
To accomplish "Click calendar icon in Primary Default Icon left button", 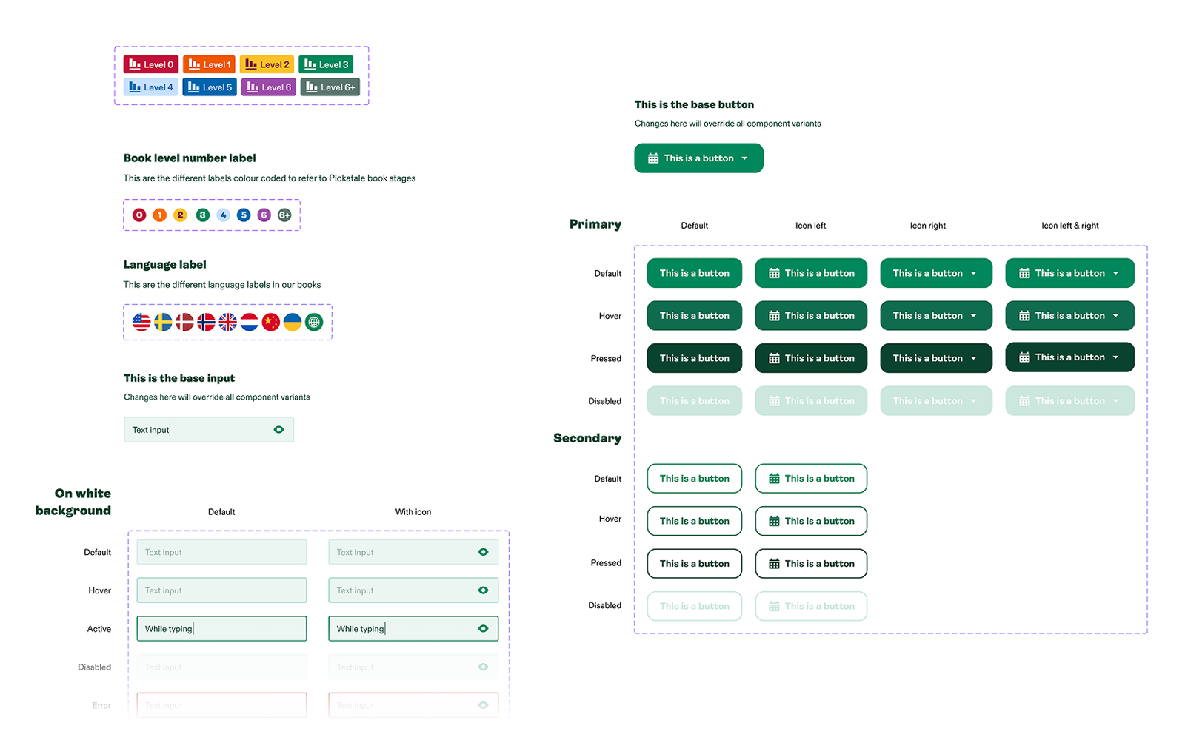I will (x=774, y=273).
